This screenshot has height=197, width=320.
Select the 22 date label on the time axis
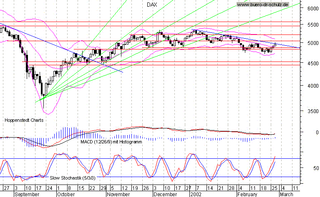pos(92,188)
